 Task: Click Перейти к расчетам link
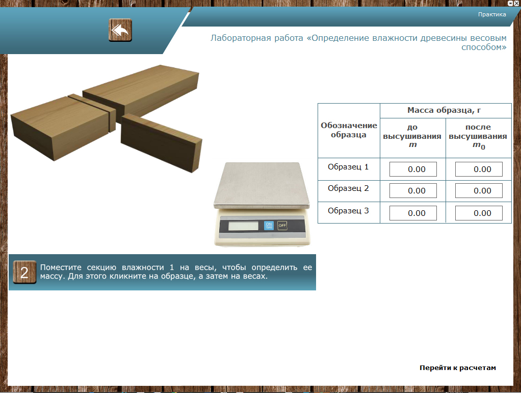[457, 367]
